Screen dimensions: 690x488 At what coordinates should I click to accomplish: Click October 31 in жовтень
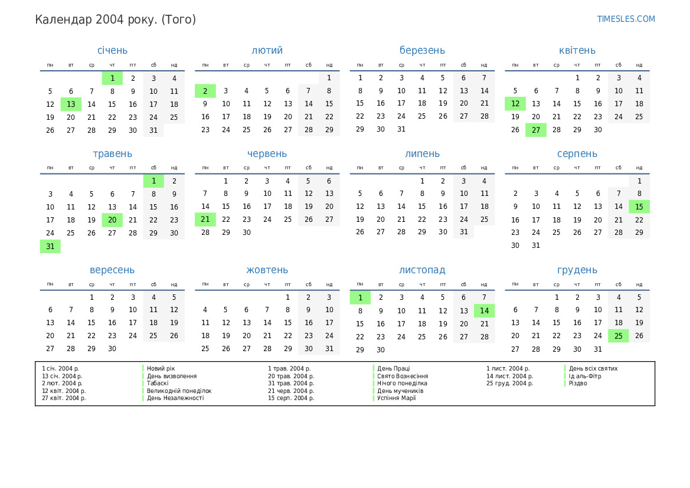[x=329, y=349]
